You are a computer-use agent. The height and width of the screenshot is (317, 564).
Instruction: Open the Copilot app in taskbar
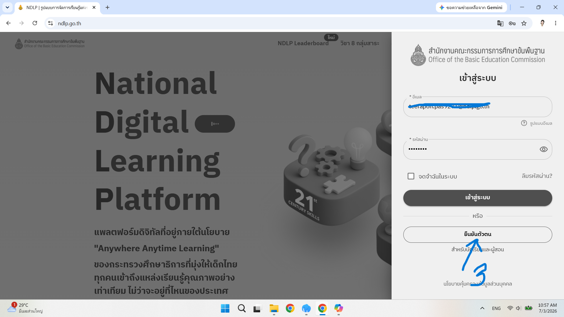pyautogui.click(x=338, y=308)
